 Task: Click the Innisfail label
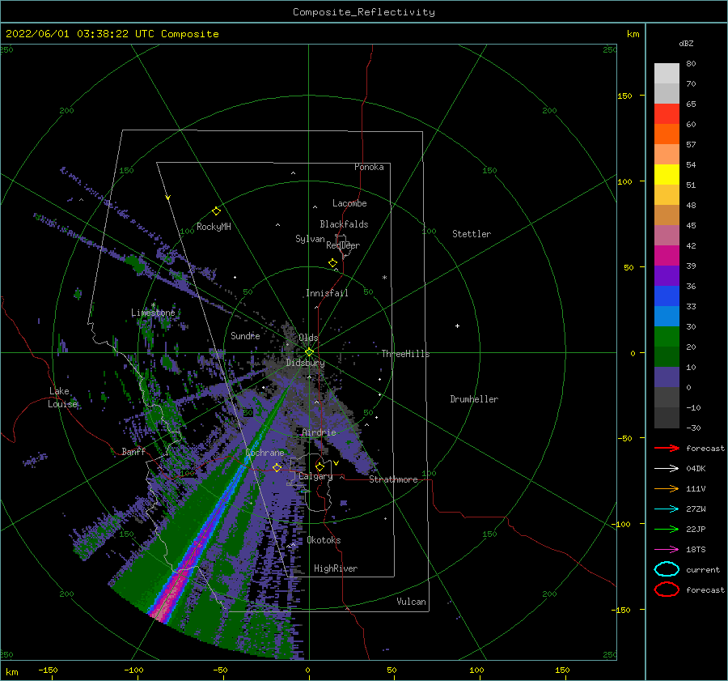[327, 293]
